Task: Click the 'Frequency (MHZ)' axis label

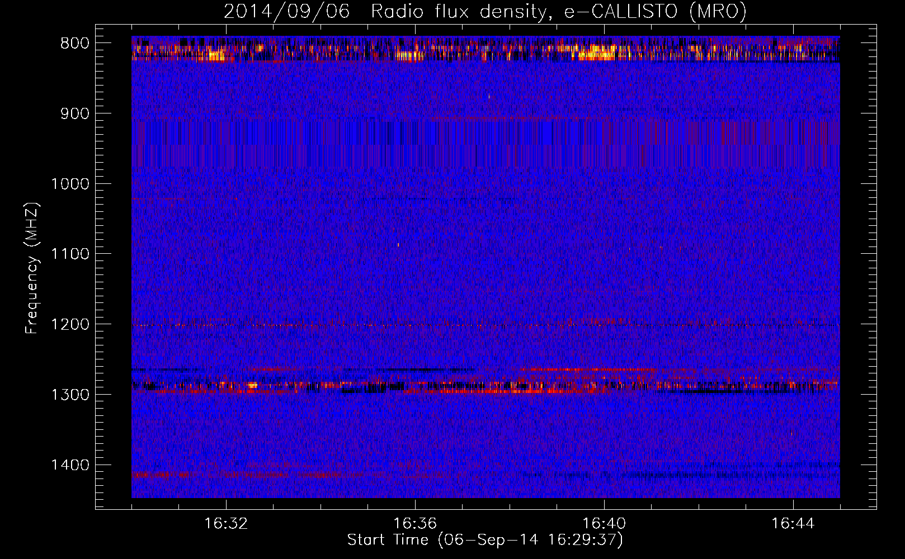Action: pyautogui.click(x=32, y=268)
